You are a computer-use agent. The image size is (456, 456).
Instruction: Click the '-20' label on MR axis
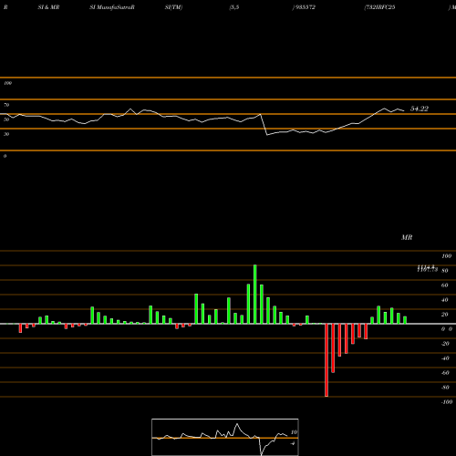pyautogui.click(x=445, y=344)
